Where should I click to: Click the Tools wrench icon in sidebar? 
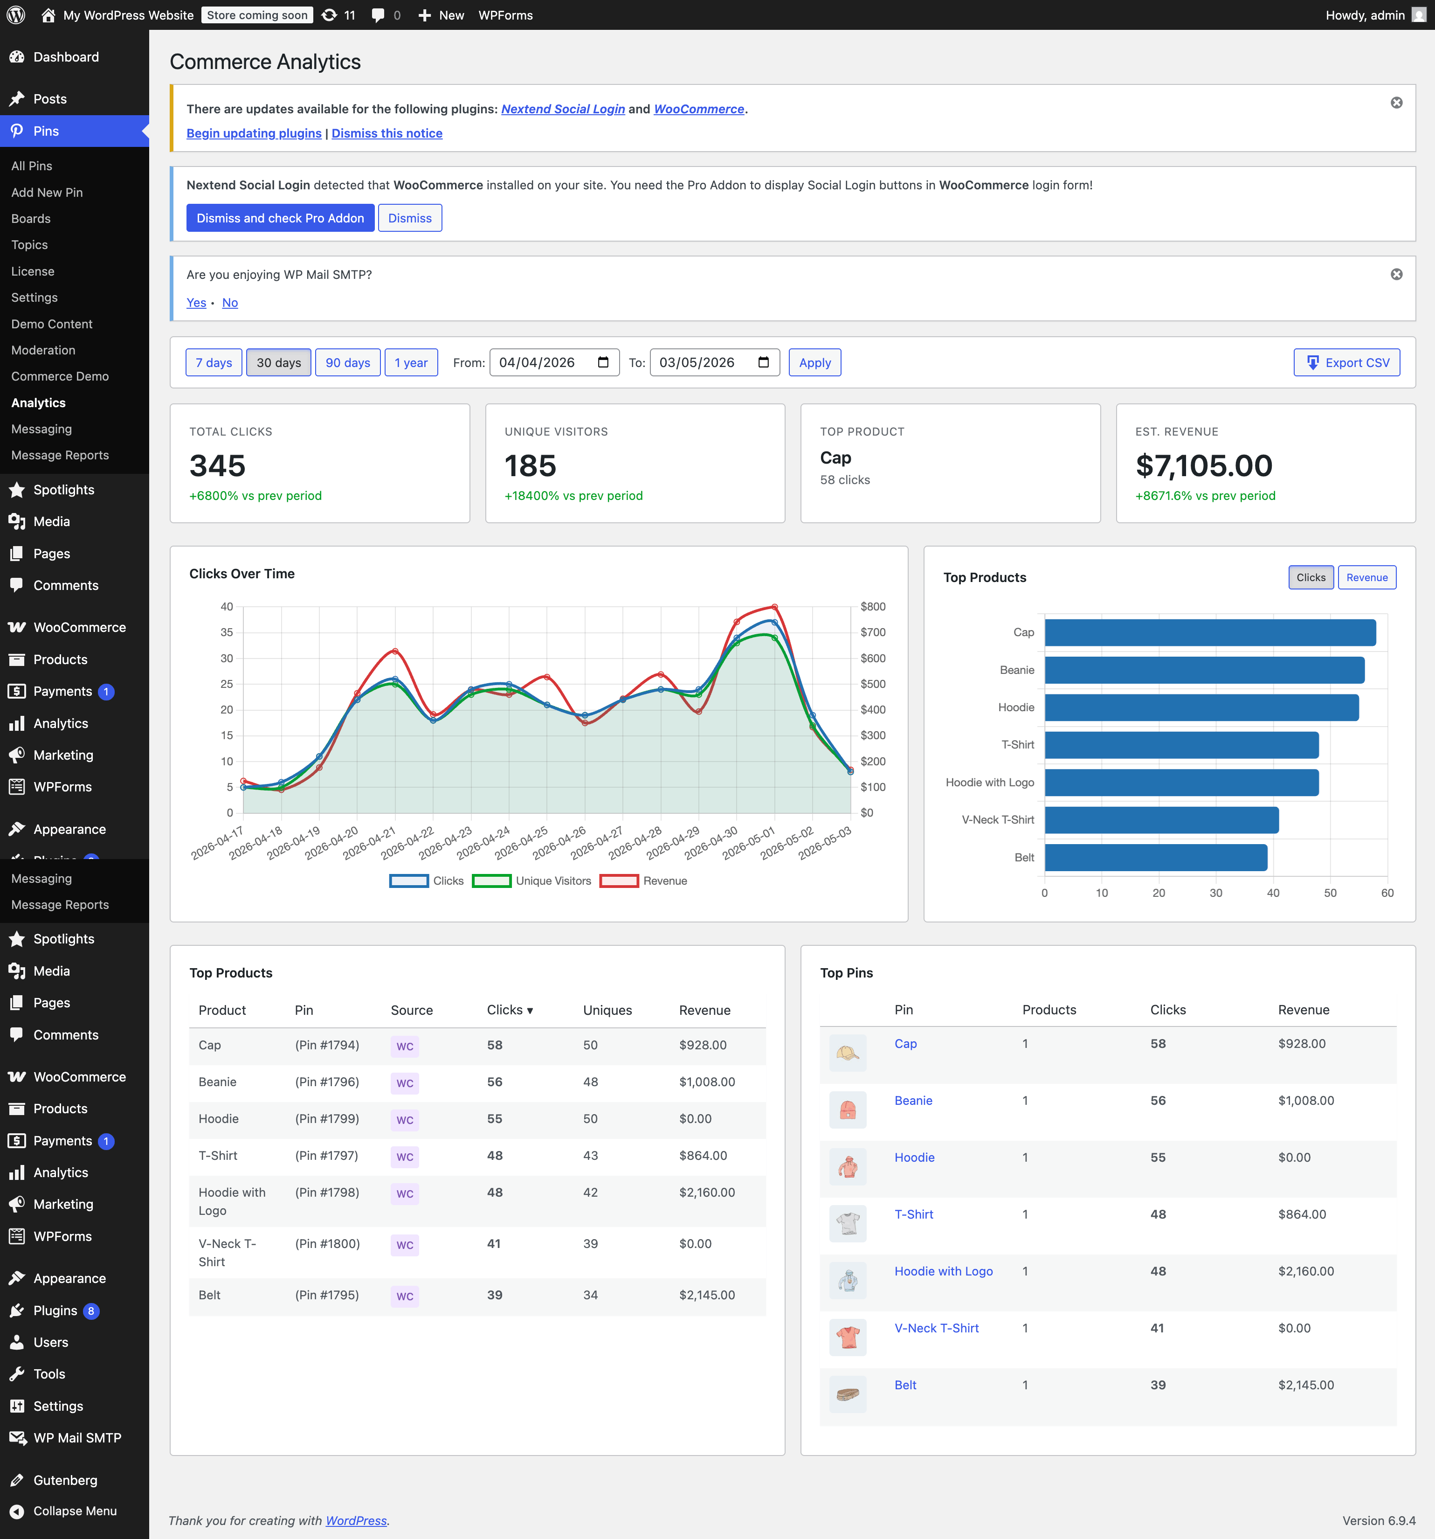tap(17, 1374)
